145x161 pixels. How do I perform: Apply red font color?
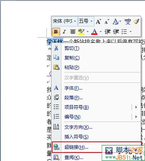(x=94, y=31)
